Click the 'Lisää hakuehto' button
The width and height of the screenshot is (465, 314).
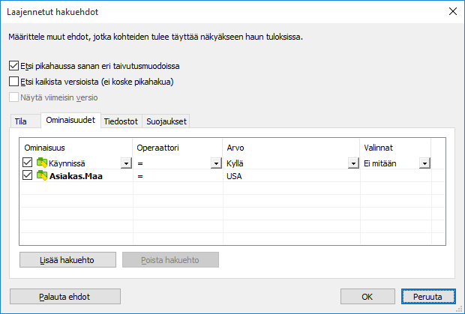click(67, 259)
